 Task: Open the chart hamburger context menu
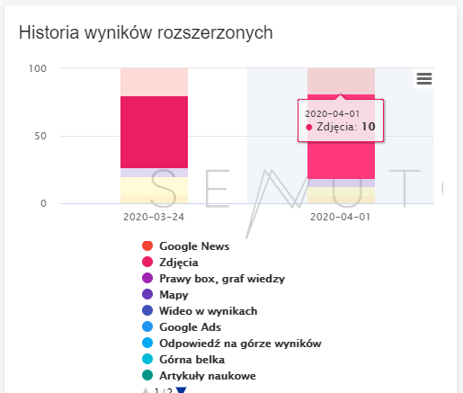[x=424, y=78]
